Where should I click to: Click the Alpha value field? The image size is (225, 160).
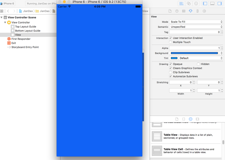(195, 48)
